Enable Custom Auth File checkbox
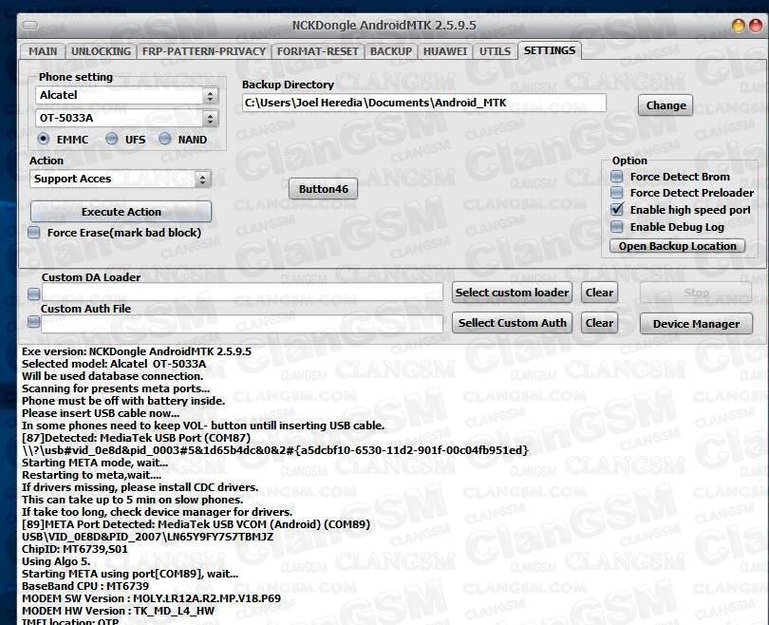The image size is (769, 625). (34, 322)
